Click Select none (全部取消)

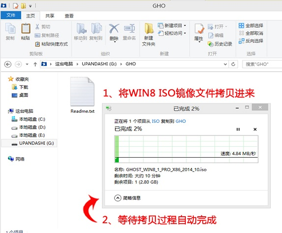[x=251, y=33]
